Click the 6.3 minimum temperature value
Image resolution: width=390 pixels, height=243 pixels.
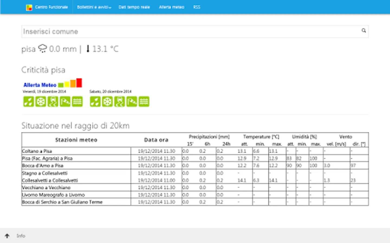[x=256, y=180]
